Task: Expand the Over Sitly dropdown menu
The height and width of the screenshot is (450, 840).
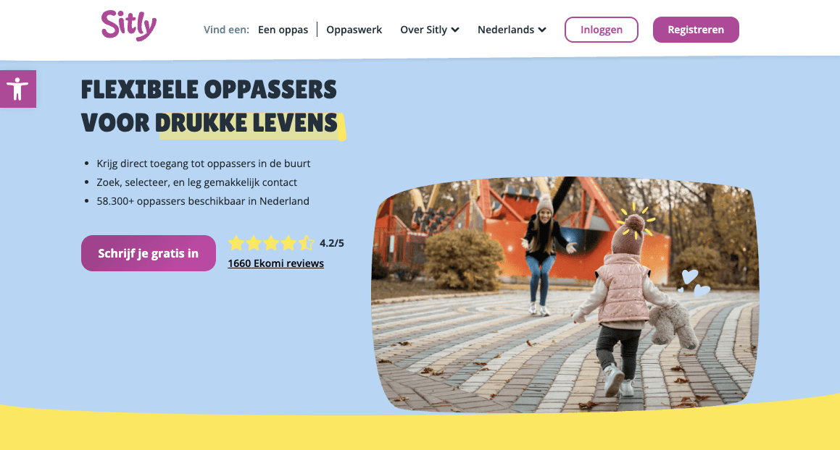Action: point(430,30)
